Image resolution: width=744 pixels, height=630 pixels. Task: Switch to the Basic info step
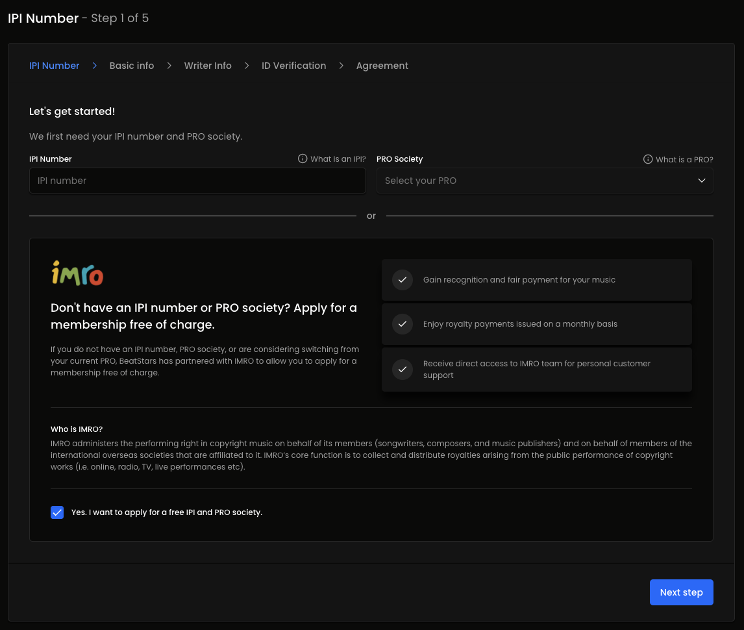[132, 66]
